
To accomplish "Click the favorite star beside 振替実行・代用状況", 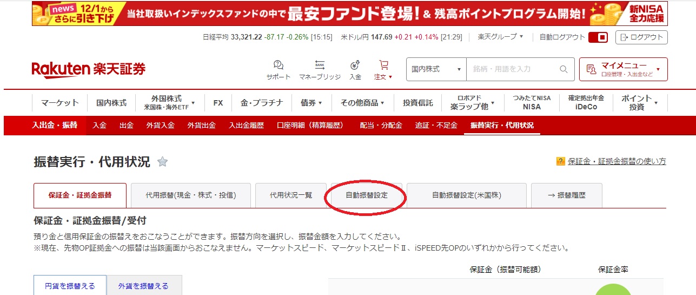I will 162,162.
